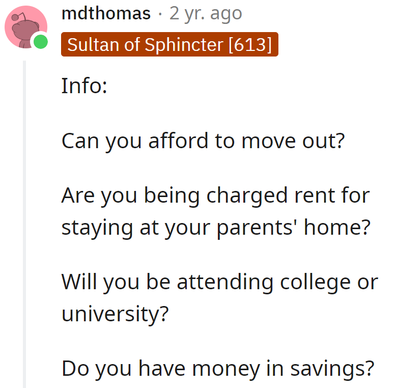Click the separator dot before the timestamp
This screenshot has width=397, height=388.
point(160,13)
